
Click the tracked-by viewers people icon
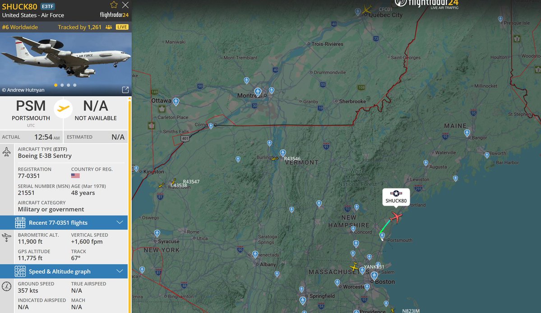point(109,27)
